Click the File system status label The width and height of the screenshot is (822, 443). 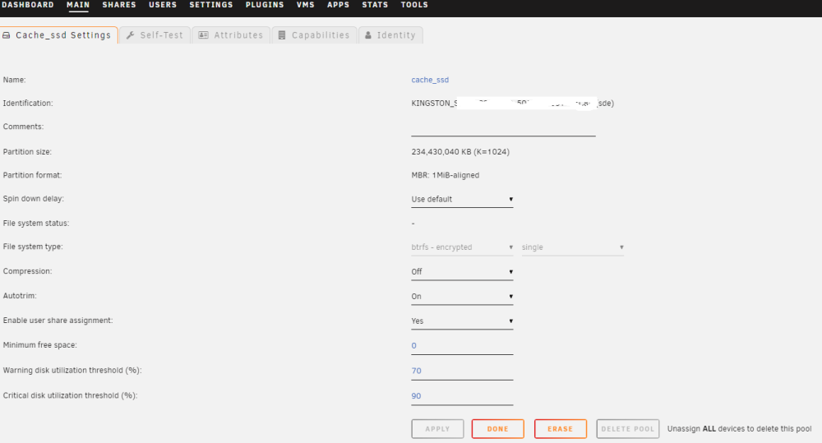coord(35,223)
